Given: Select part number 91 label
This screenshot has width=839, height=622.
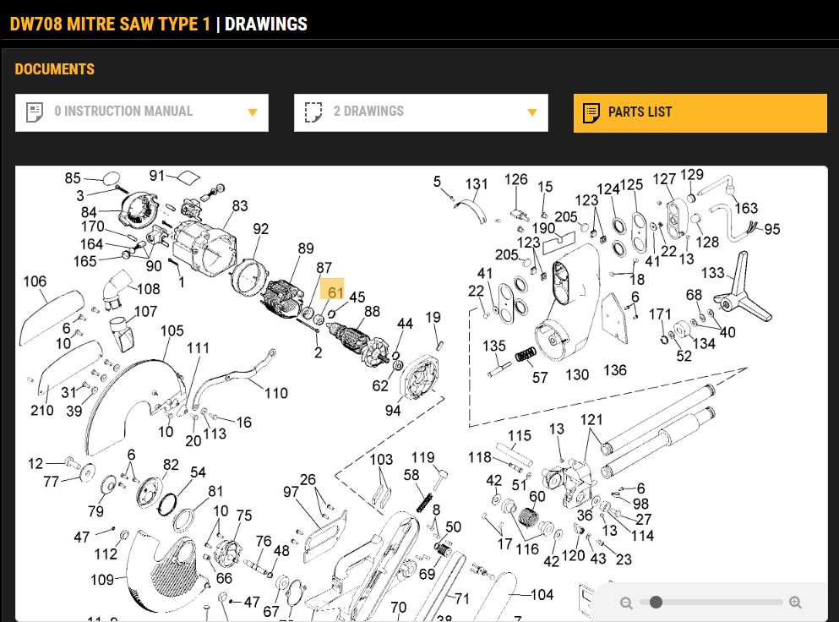Looking at the screenshot, I should [x=157, y=176].
